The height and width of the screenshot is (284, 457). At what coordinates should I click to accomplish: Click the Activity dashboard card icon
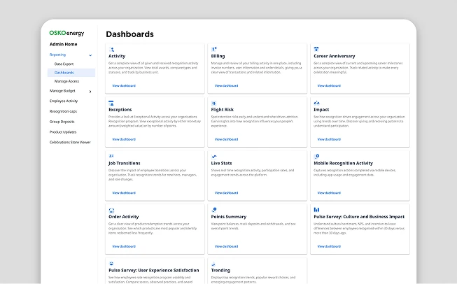point(111,50)
